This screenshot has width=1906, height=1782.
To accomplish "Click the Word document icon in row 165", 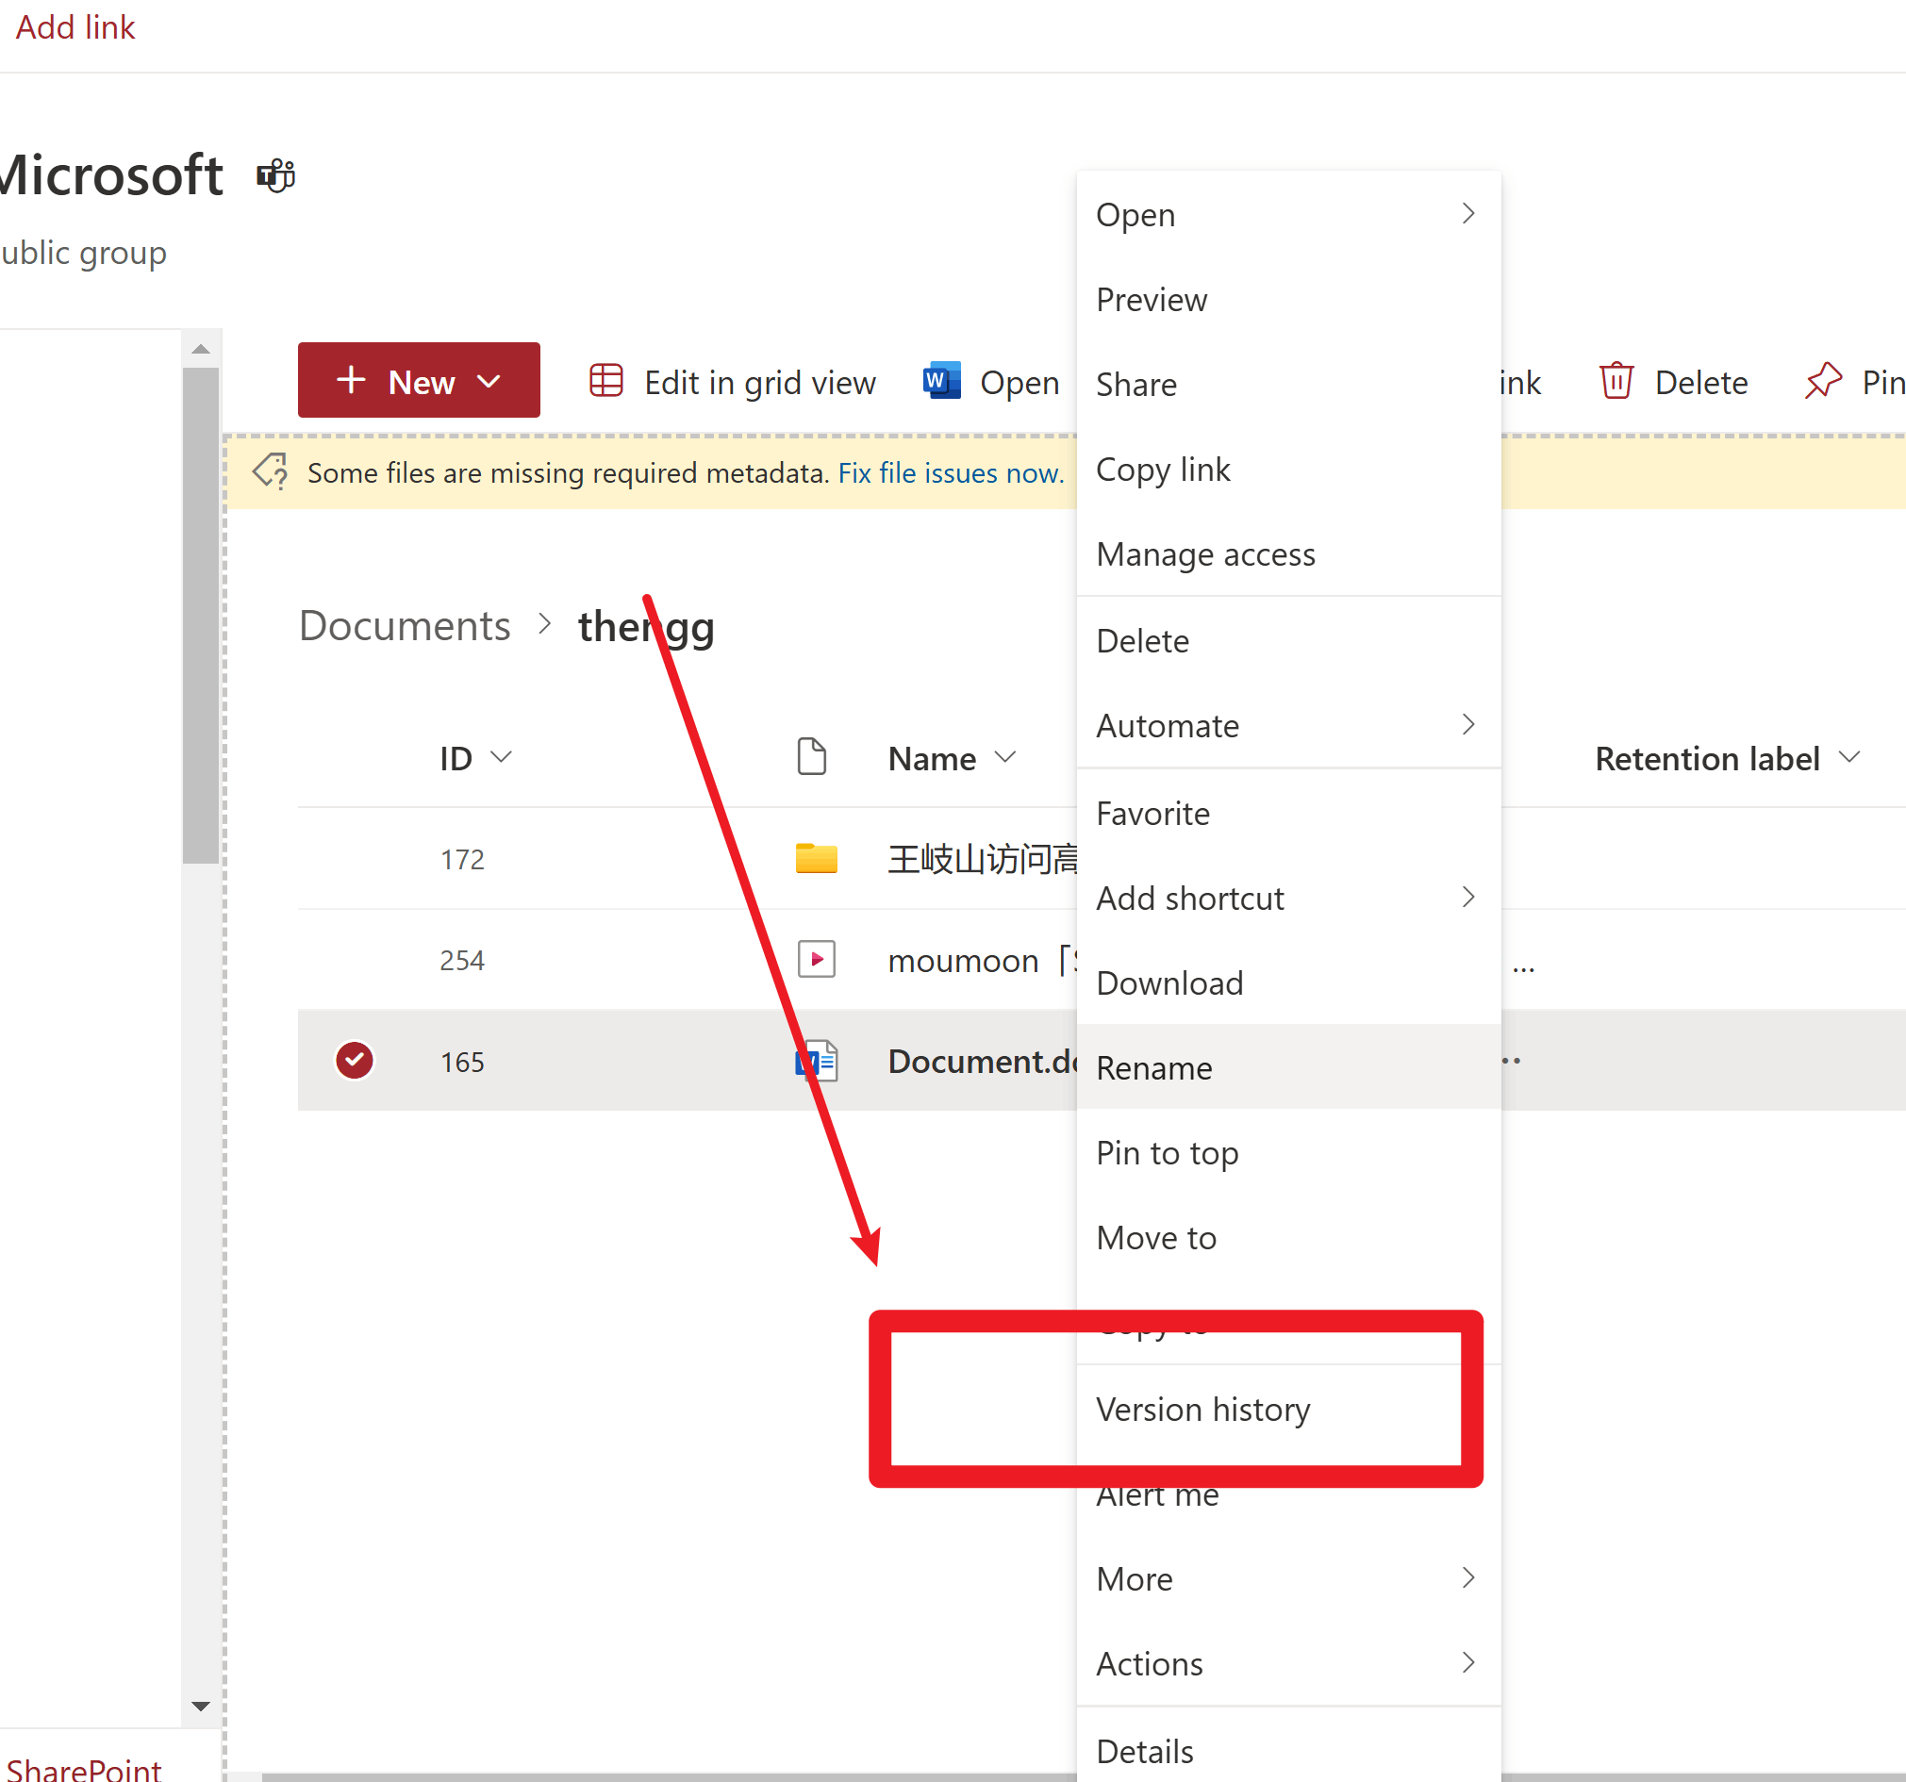I will tap(816, 1060).
